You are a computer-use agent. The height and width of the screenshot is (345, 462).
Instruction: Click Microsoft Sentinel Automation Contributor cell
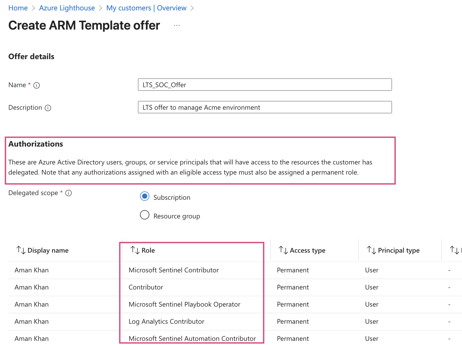192,339
